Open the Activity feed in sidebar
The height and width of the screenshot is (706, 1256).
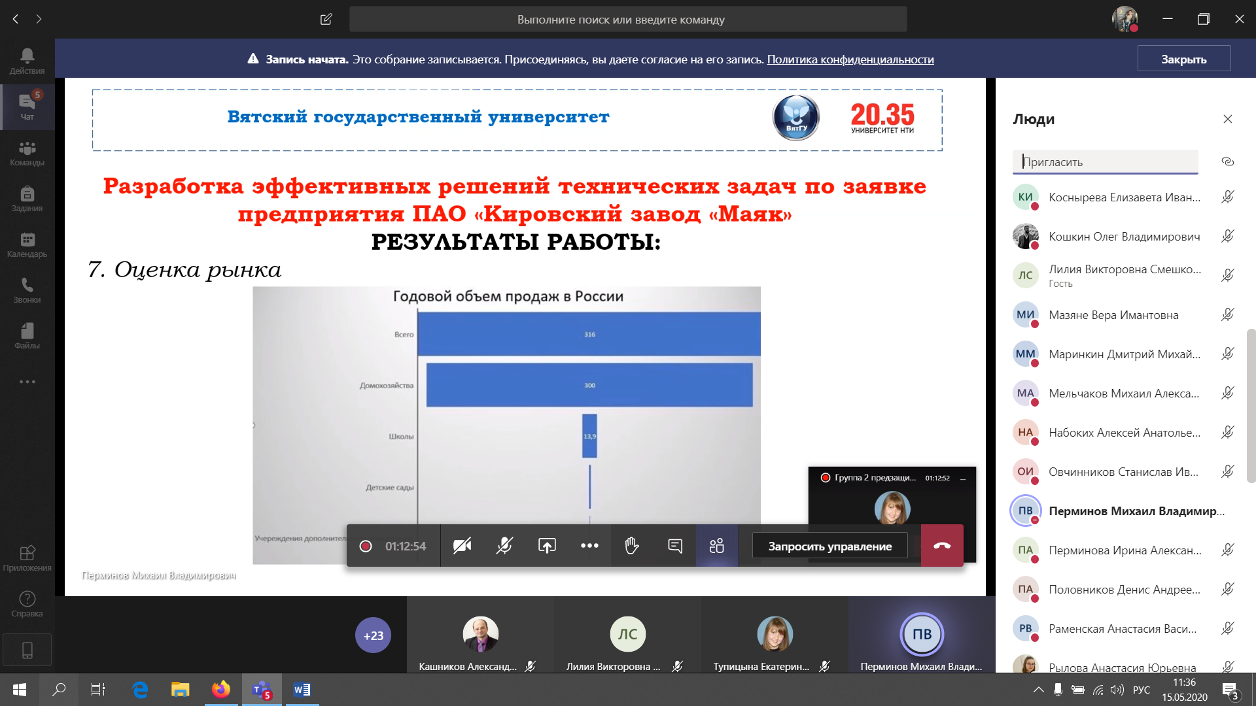(27, 61)
